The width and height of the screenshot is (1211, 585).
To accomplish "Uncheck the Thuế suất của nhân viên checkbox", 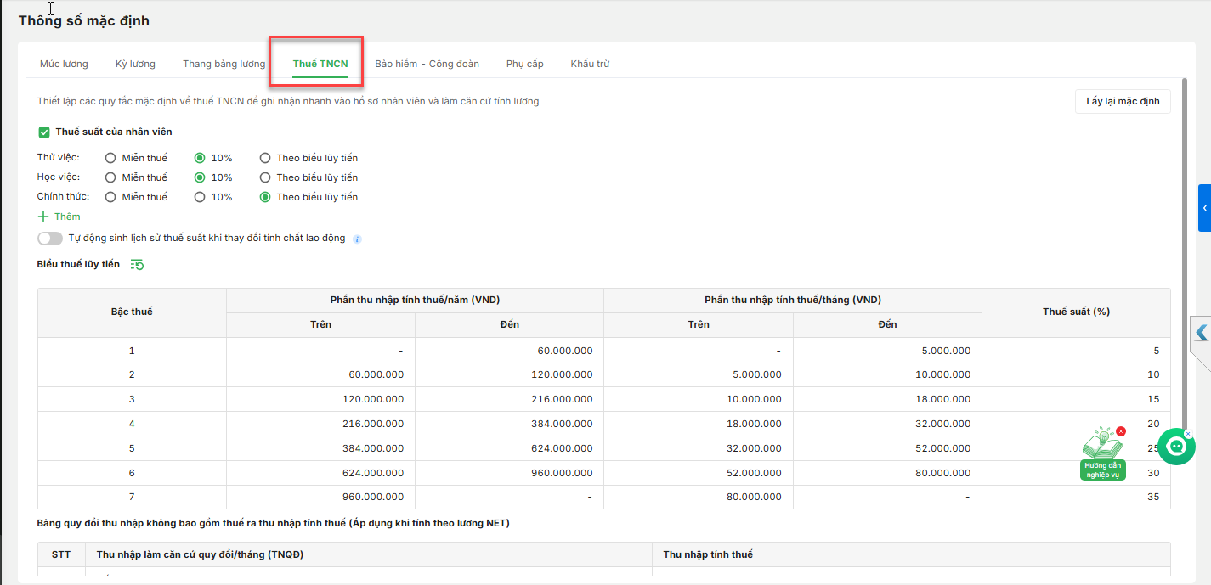I will (x=44, y=132).
